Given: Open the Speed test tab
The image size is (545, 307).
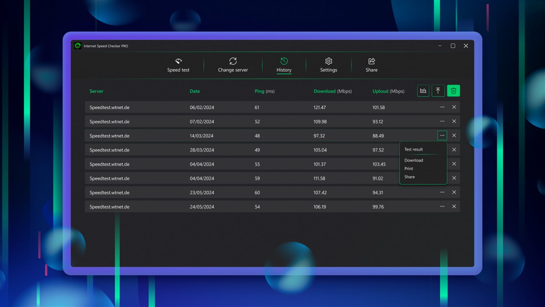Looking at the screenshot, I should click(178, 65).
